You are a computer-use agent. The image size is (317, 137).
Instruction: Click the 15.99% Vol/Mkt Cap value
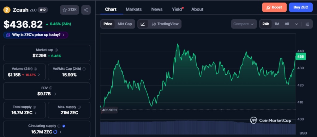[69, 75]
